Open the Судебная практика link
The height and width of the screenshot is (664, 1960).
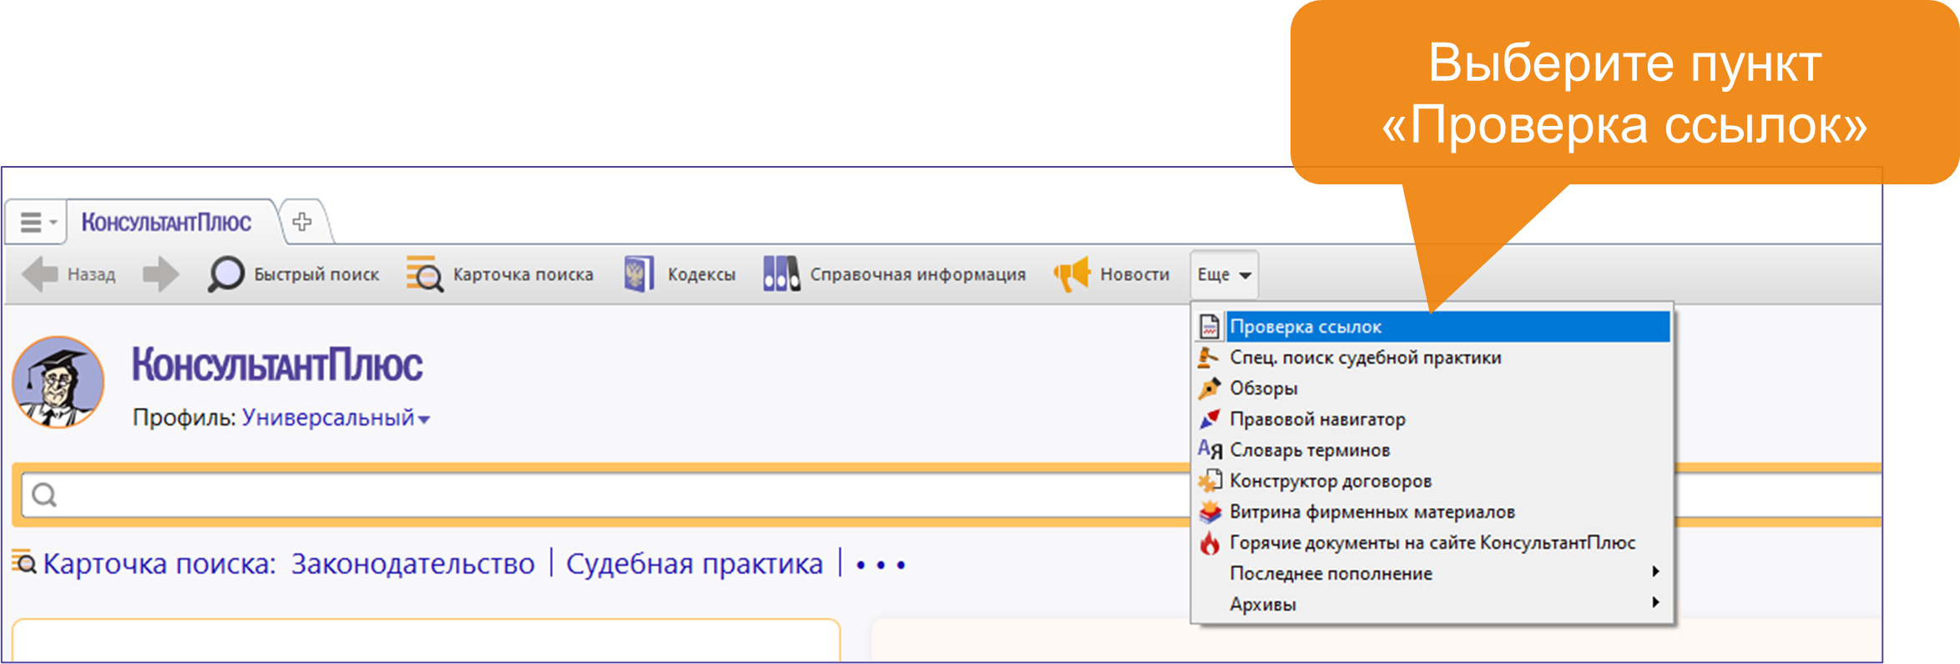pos(694,564)
